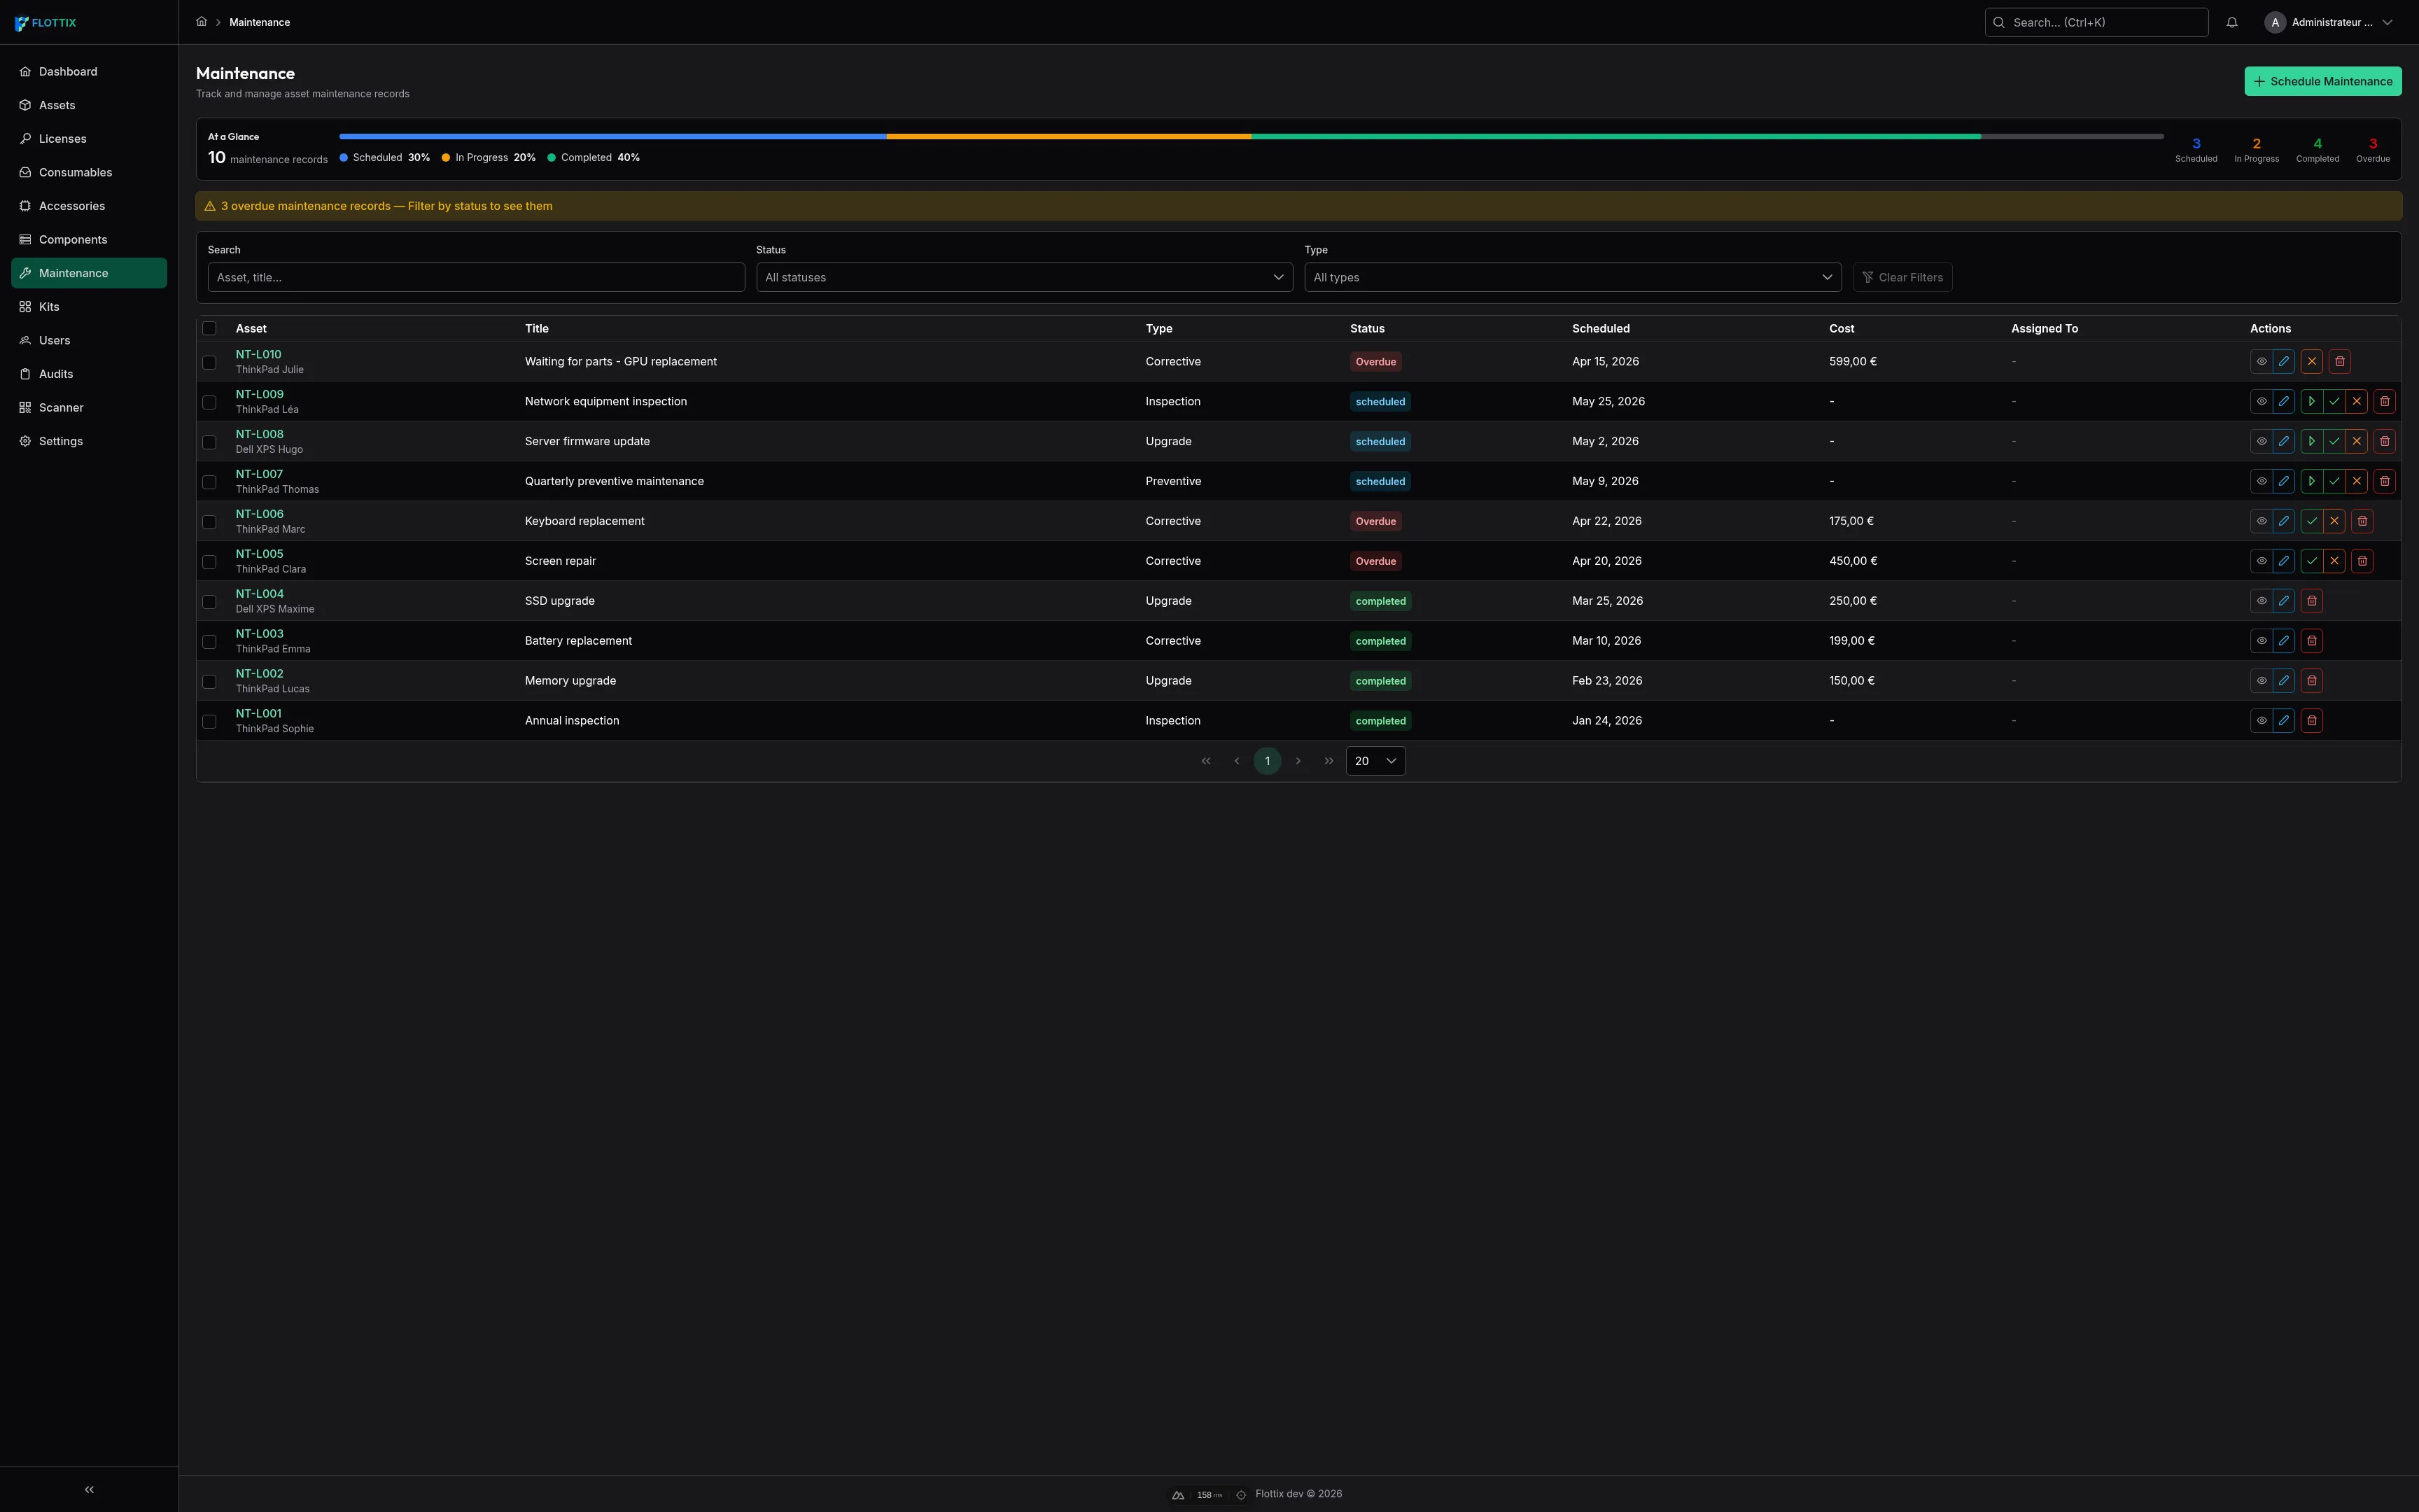Edit the Screen repair record
The image size is (2419, 1512).
coord(2284,561)
